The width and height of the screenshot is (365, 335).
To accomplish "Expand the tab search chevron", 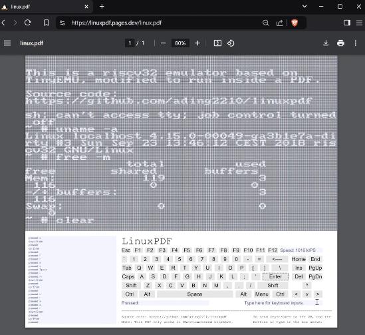I will point(304,7).
